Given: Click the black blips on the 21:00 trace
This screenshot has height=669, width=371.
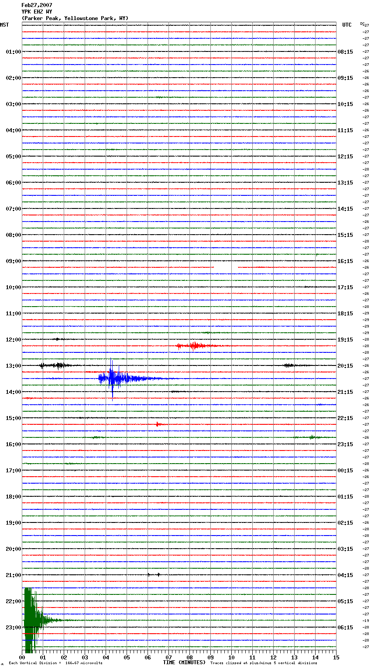Looking at the screenshot, I should (153, 575).
